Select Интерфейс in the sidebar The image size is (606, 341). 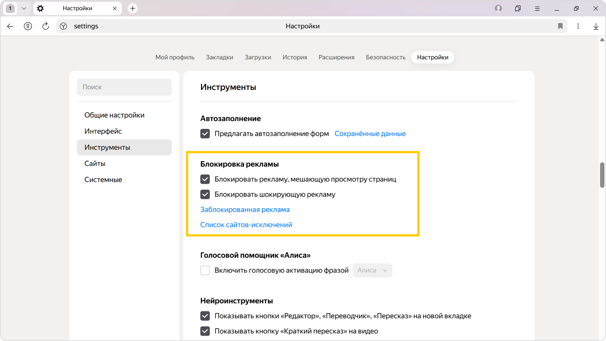103,132
